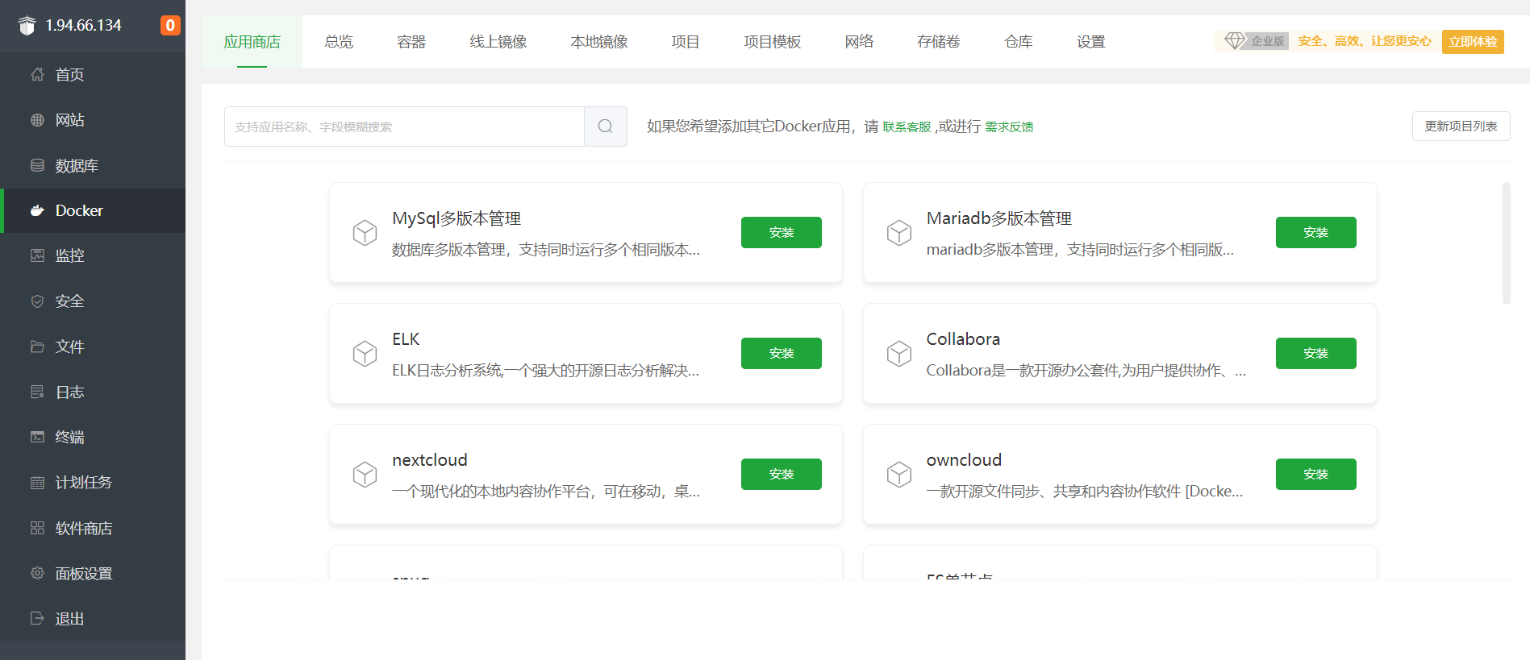1530x660 pixels.
Task: Open the 仓库 tab
Action: [x=1019, y=42]
